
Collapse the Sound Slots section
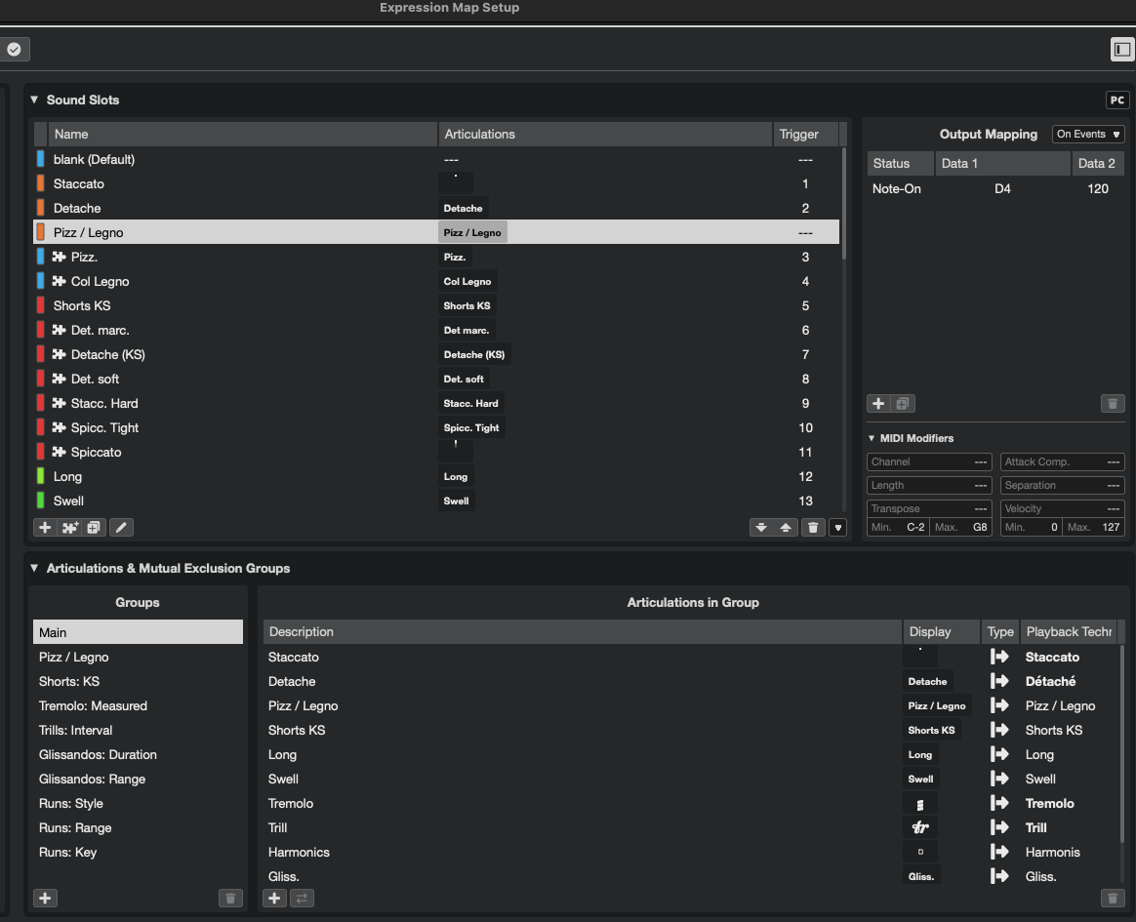[x=33, y=100]
